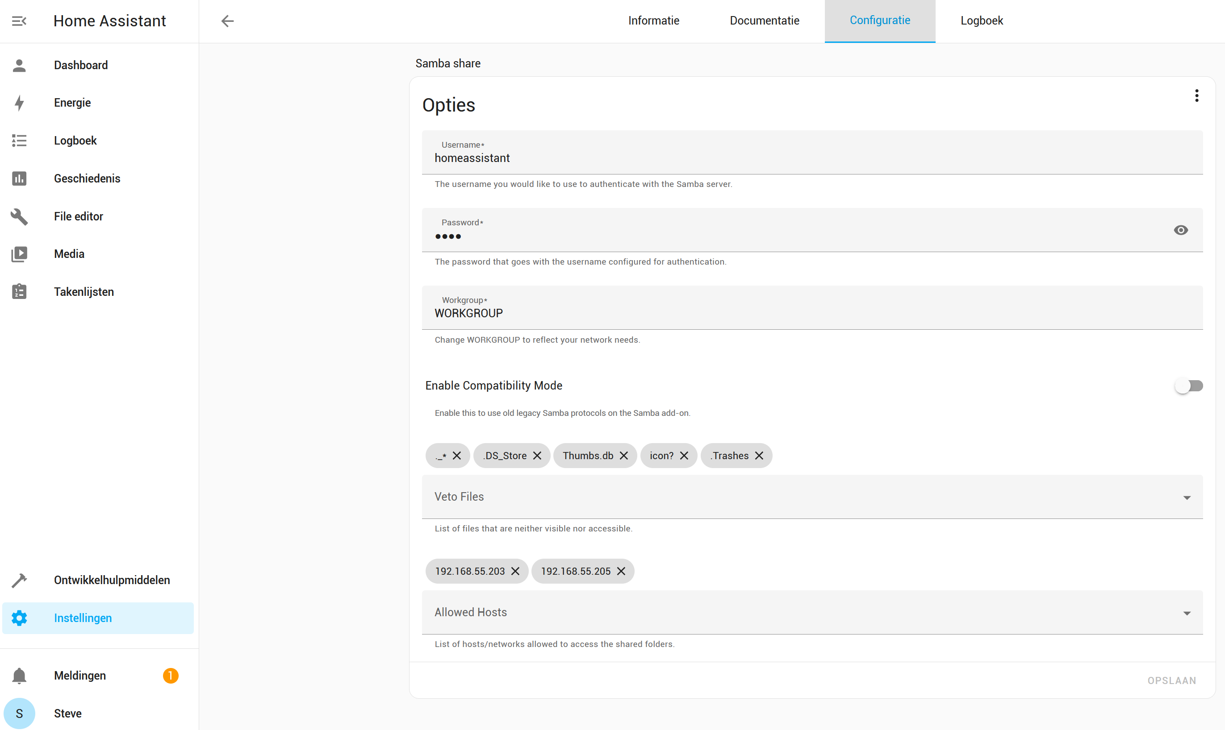Show the password with the eye icon

(x=1181, y=230)
